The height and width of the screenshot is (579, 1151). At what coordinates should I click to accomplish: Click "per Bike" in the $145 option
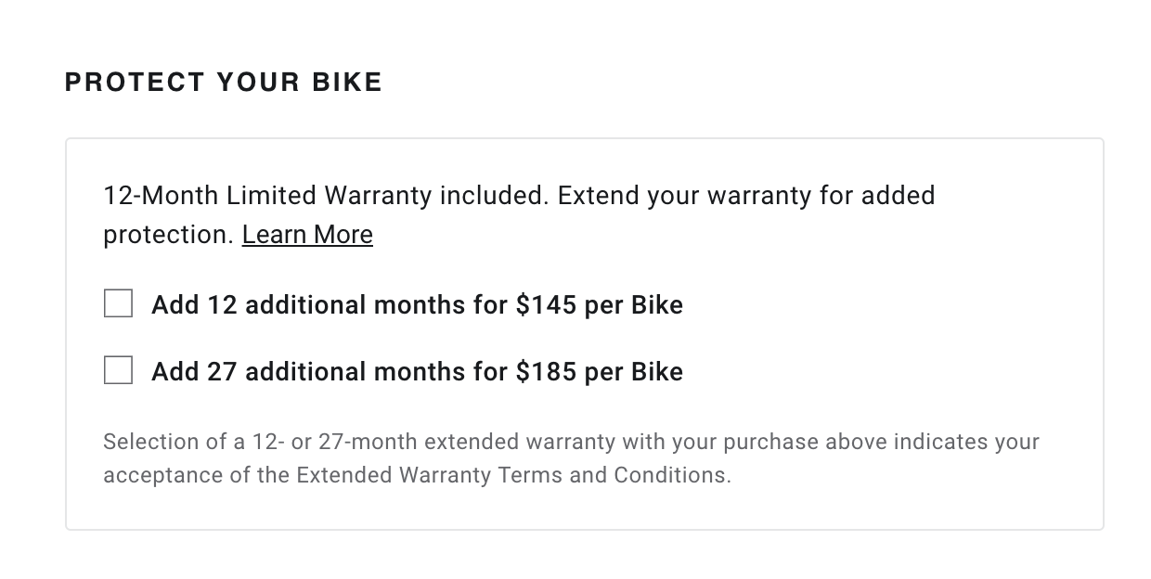coord(634,304)
